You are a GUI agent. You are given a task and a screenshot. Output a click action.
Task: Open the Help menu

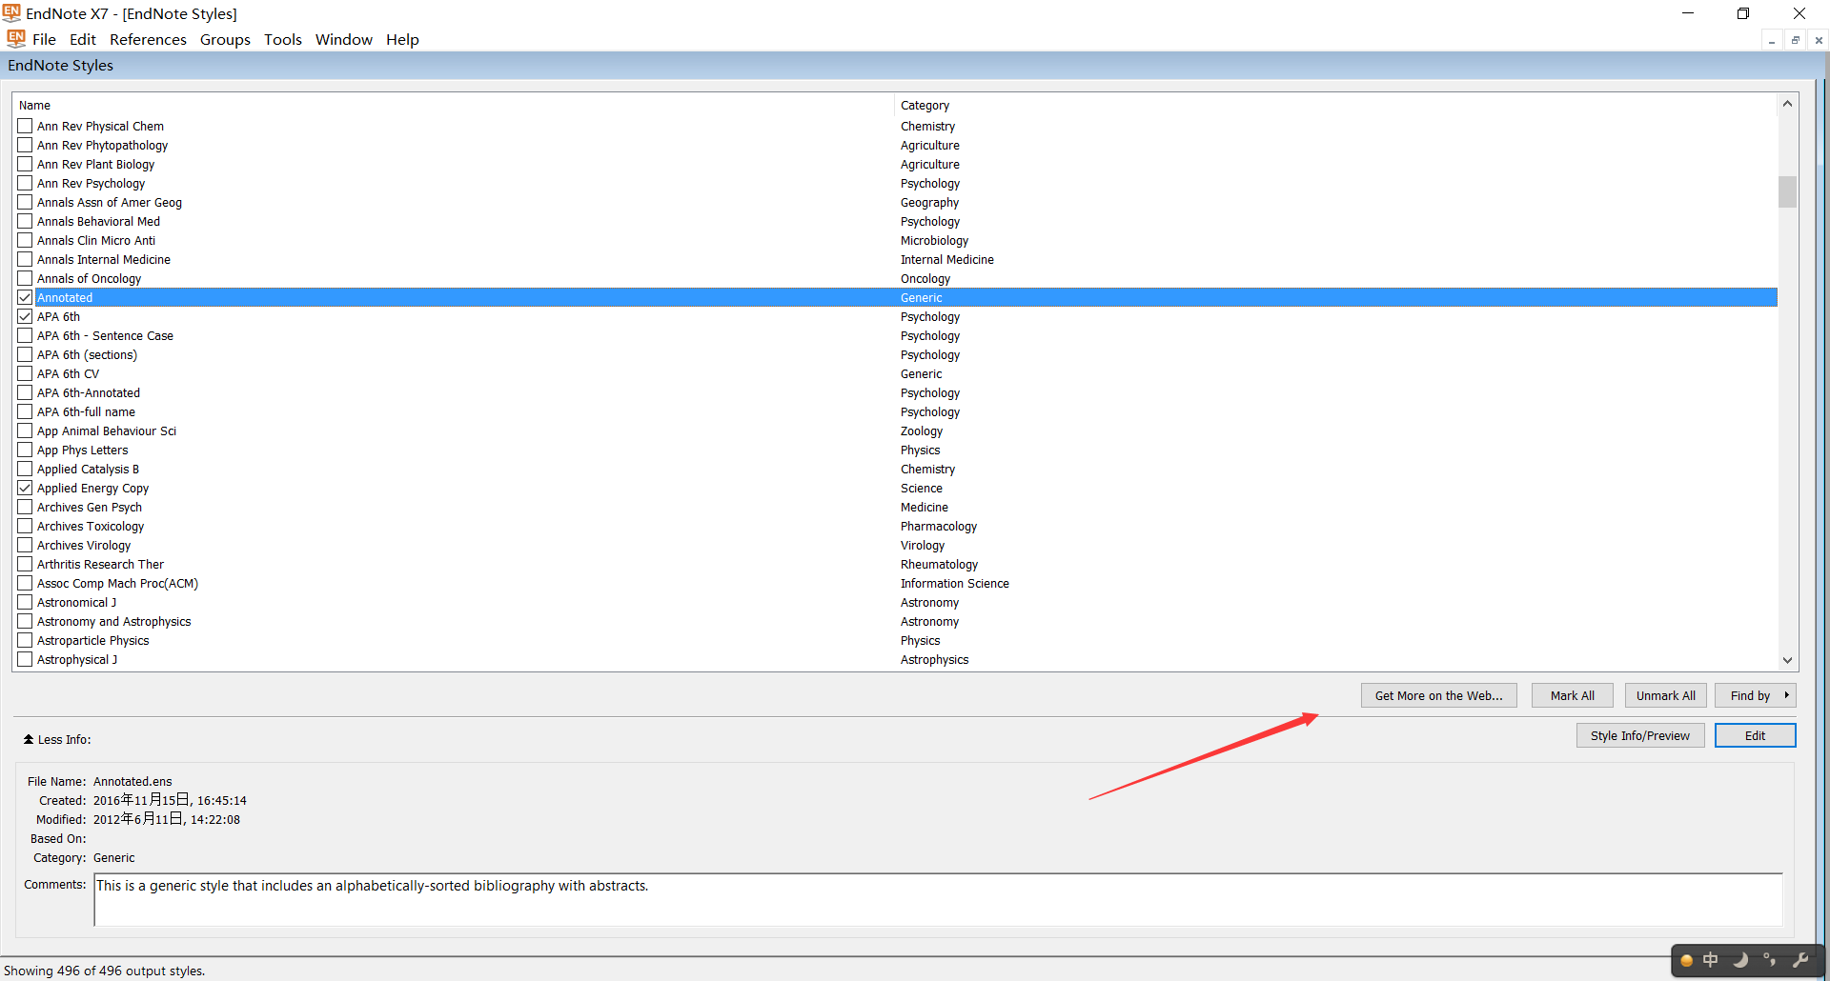402,39
